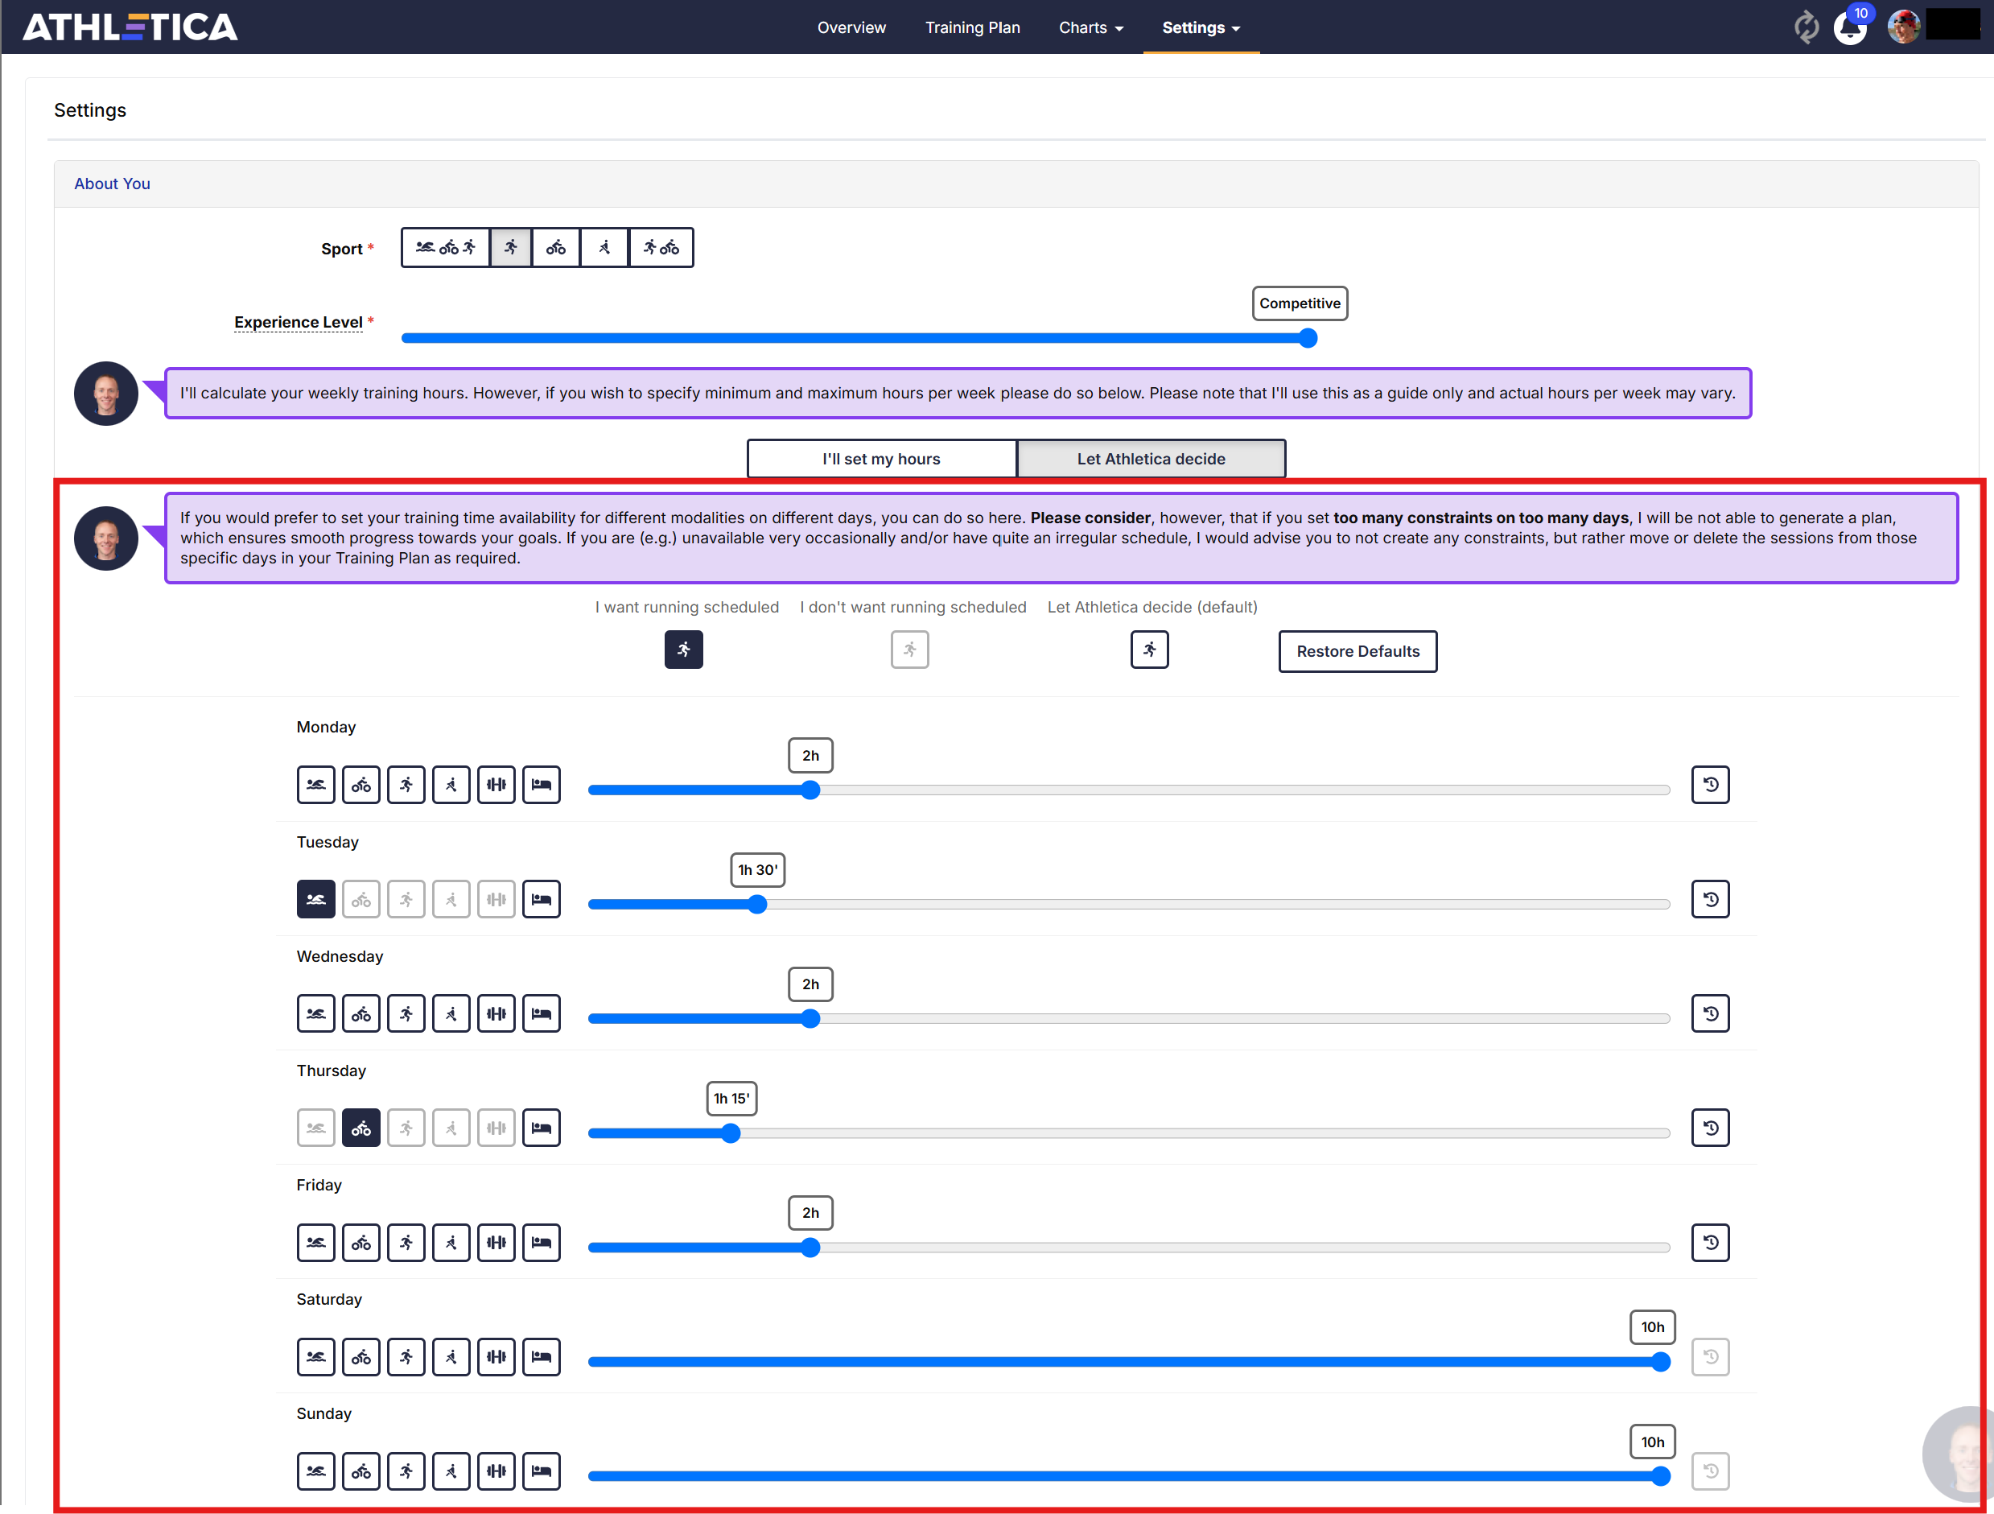Screen dimensions: 1994x1514
Task: Click Sunday 10h slider handle
Action: [x=1661, y=1477]
